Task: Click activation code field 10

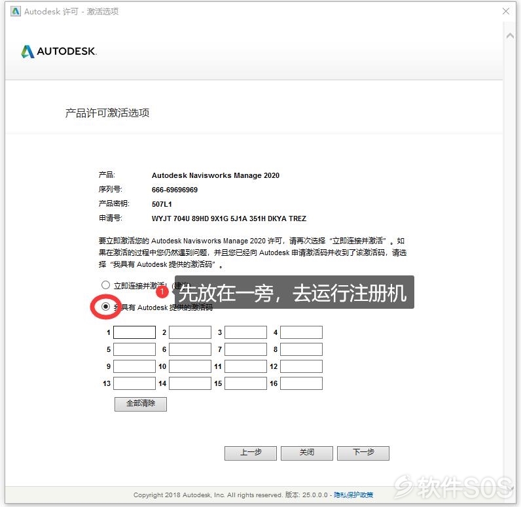Action: [x=190, y=366]
